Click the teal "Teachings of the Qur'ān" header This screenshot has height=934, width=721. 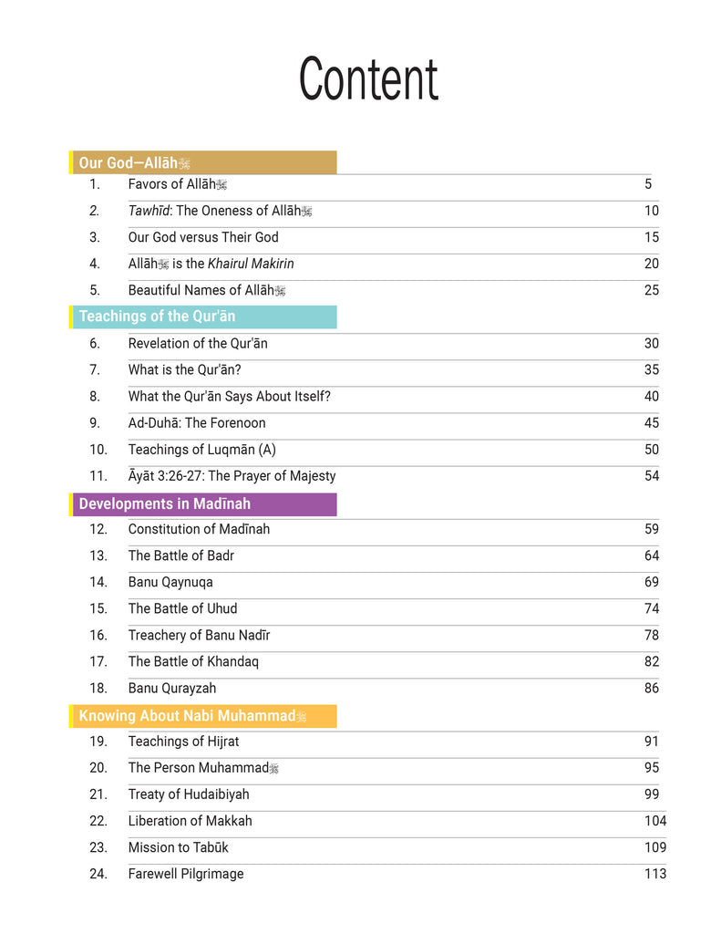pyautogui.click(x=157, y=317)
